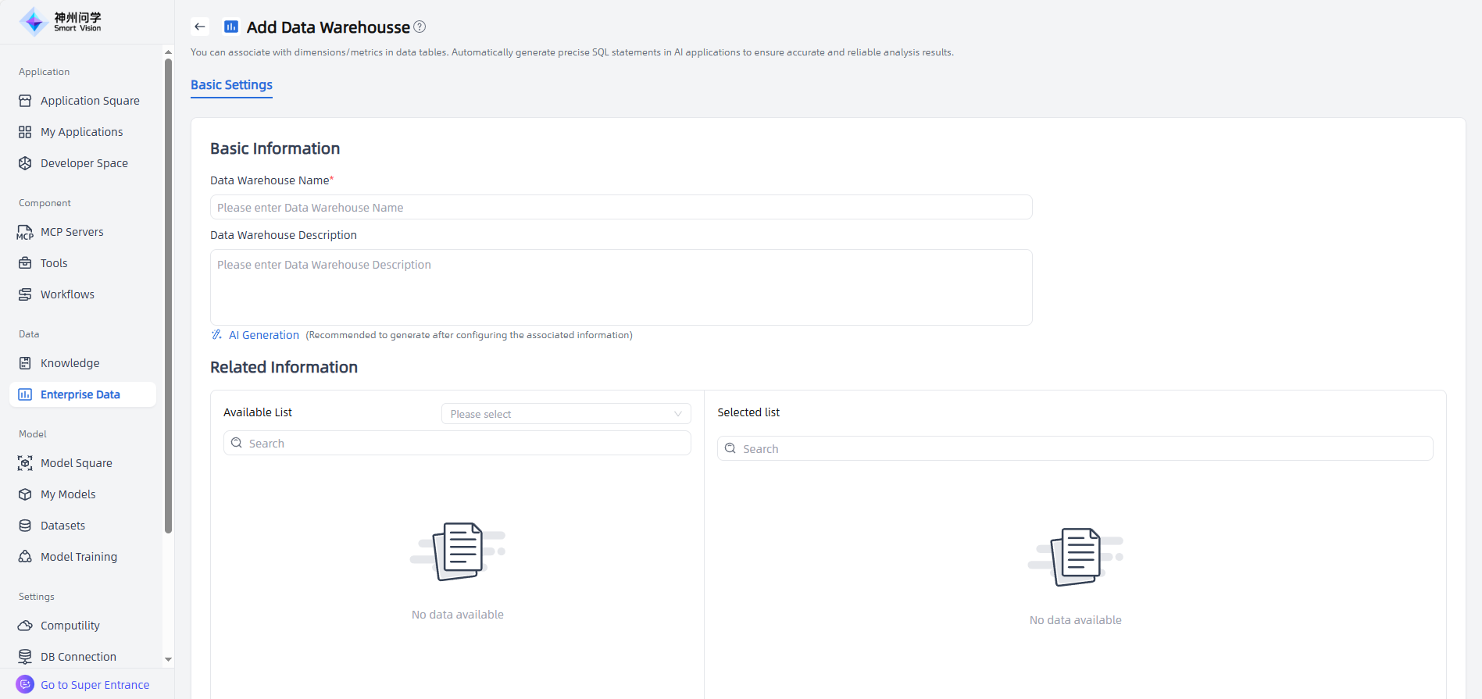
Task: Focus the Data Warehouse Description textarea
Action: pos(620,287)
